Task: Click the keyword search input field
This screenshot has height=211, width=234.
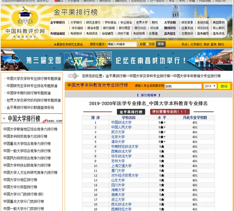Action: pyautogui.click(x=122, y=44)
